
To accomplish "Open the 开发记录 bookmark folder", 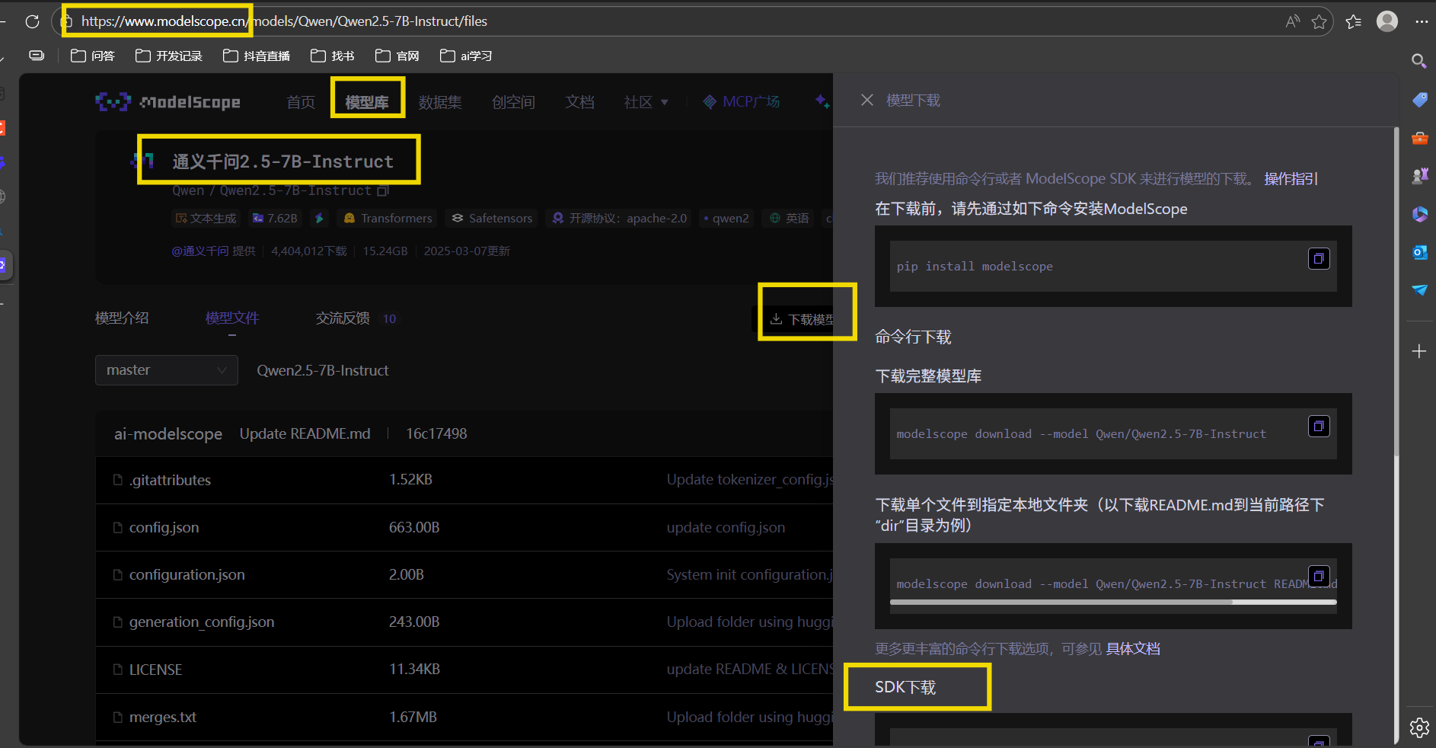I will pos(169,56).
